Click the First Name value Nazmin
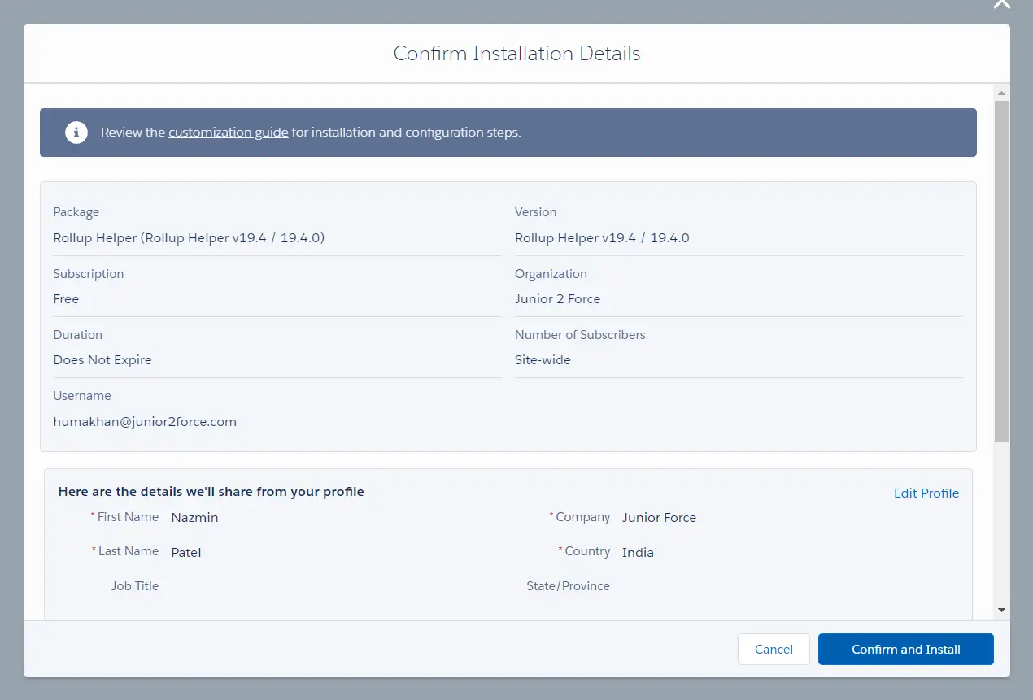This screenshot has width=1033, height=700. point(194,518)
